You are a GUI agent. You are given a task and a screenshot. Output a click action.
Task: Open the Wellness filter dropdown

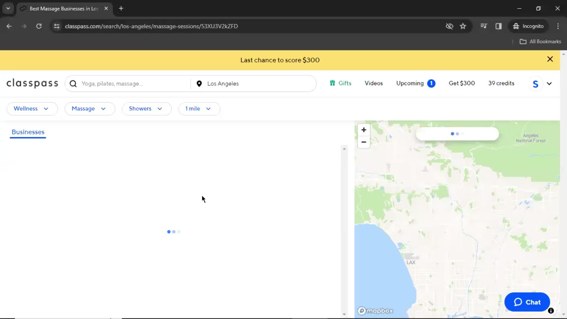click(x=32, y=109)
